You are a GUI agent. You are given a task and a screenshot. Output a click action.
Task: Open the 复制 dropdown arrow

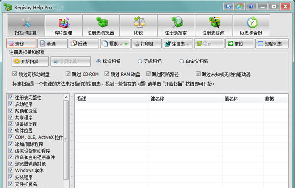(126, 44)
